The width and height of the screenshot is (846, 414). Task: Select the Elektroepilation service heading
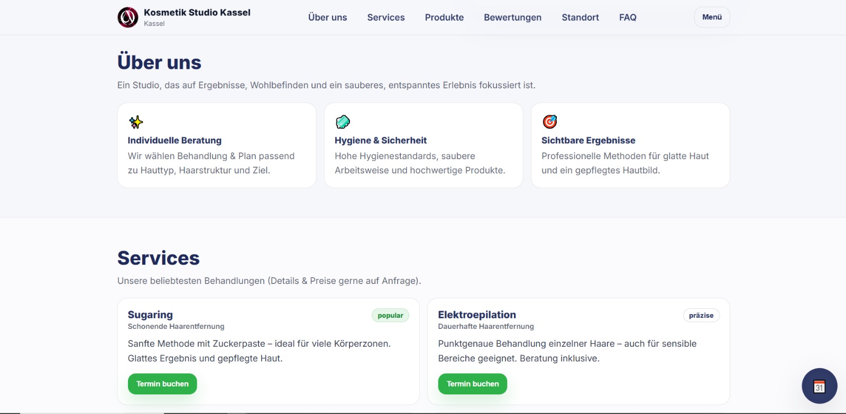[477, 315]
